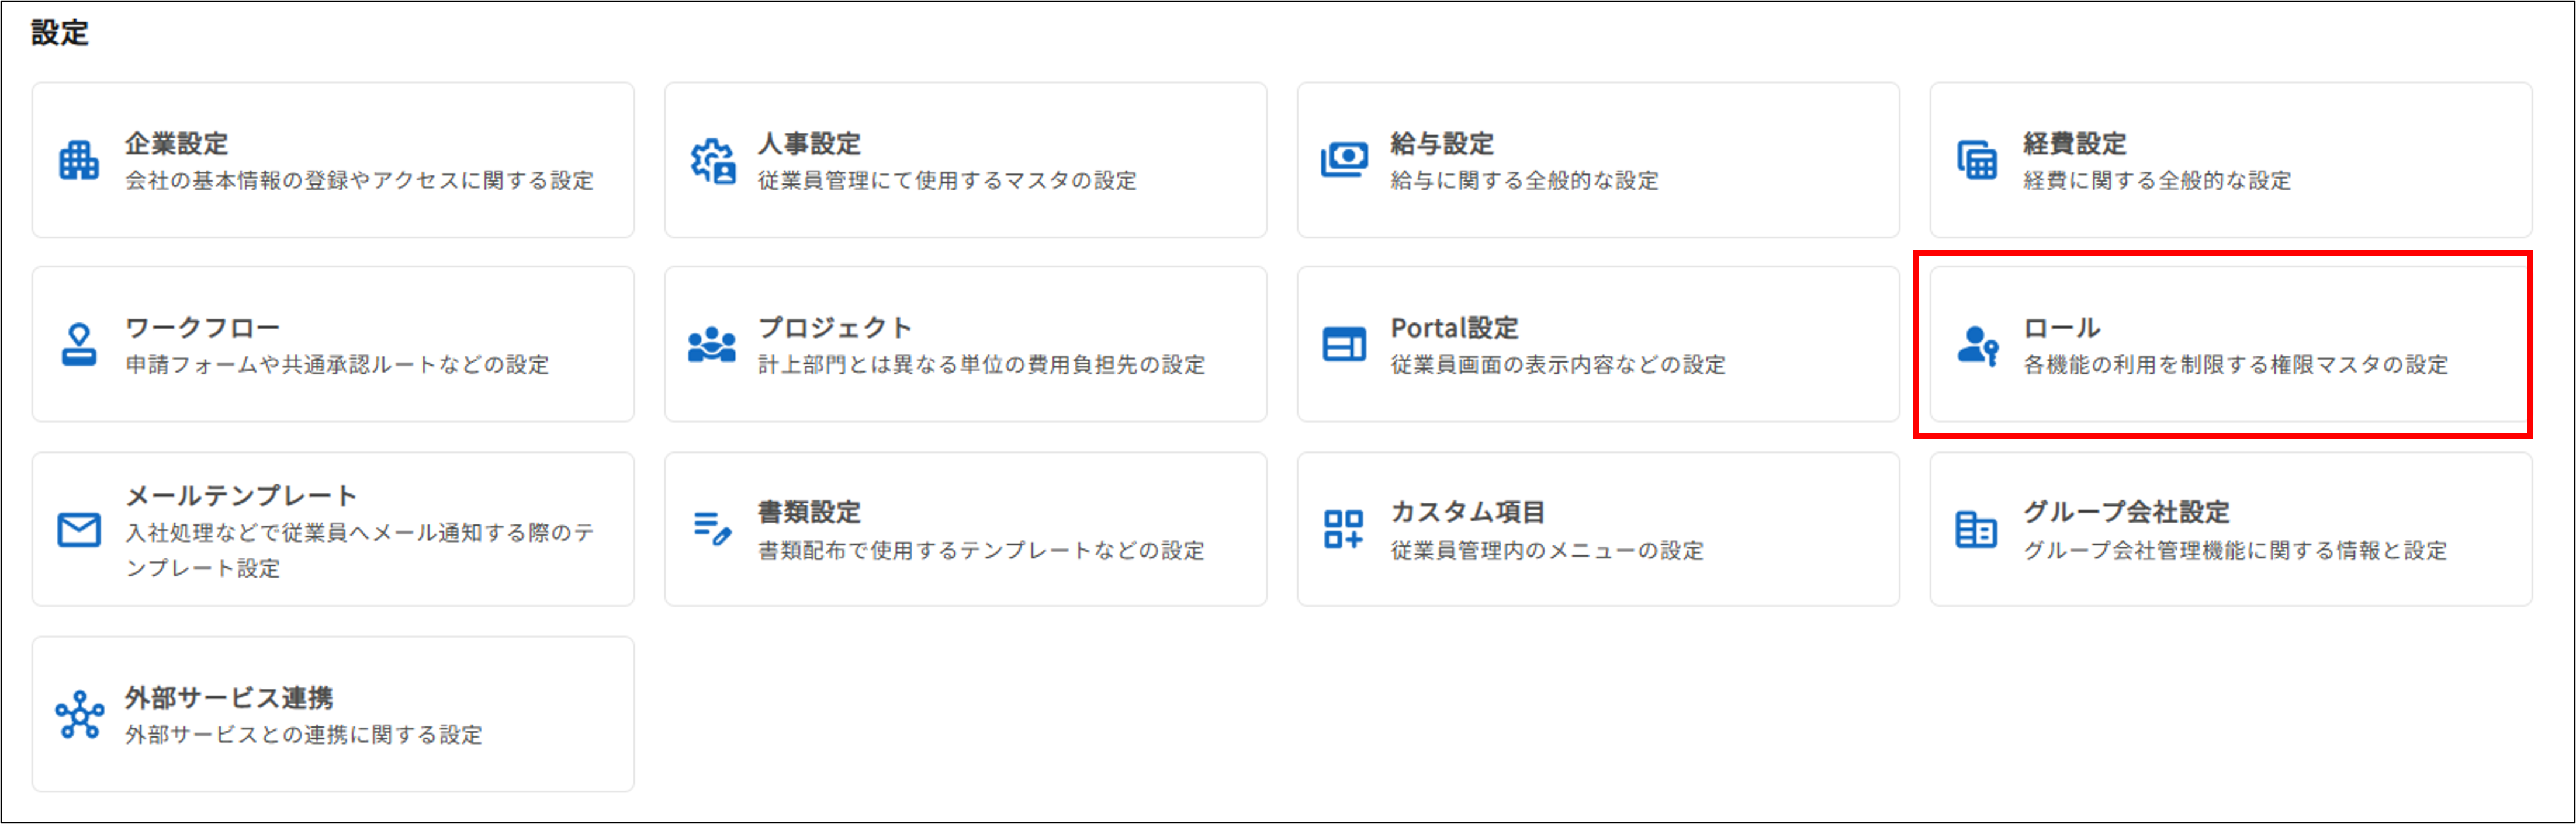Click the pencil-lines icon for 書類設定
Screen dimensions: 2576x824
(x=712, y=529)
